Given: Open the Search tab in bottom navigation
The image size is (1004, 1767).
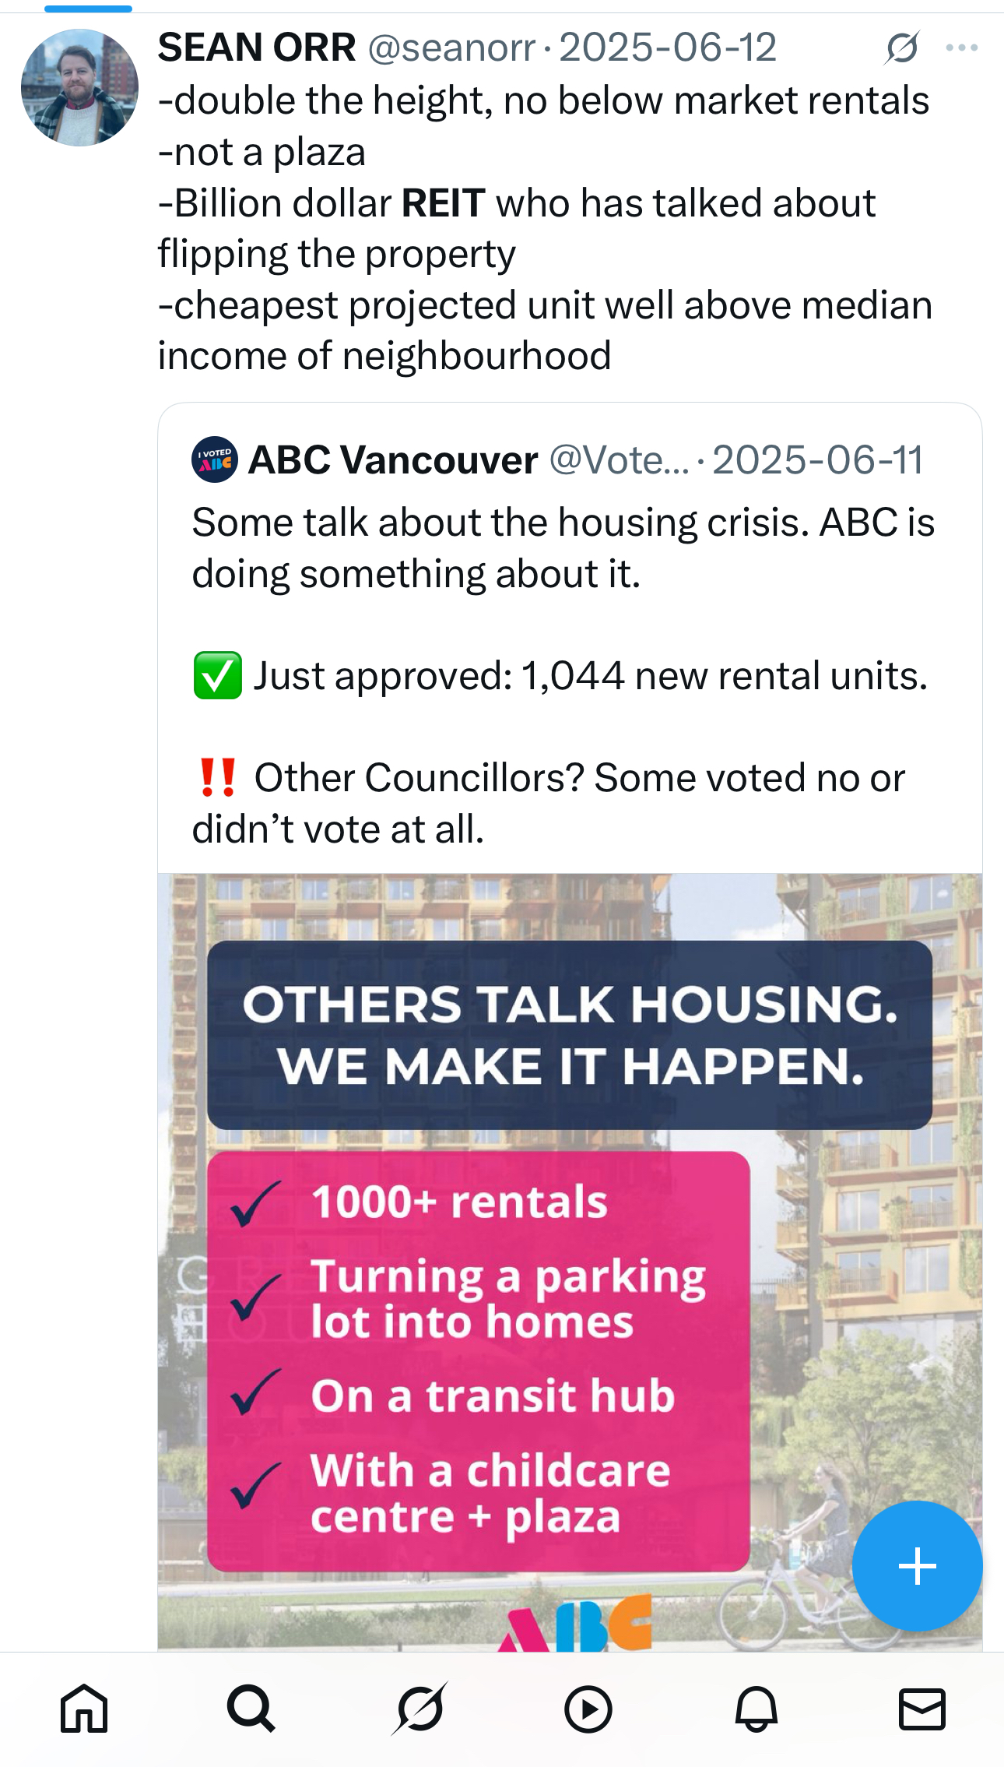Looking at the screenshot, I should [x=251, y=1709].
